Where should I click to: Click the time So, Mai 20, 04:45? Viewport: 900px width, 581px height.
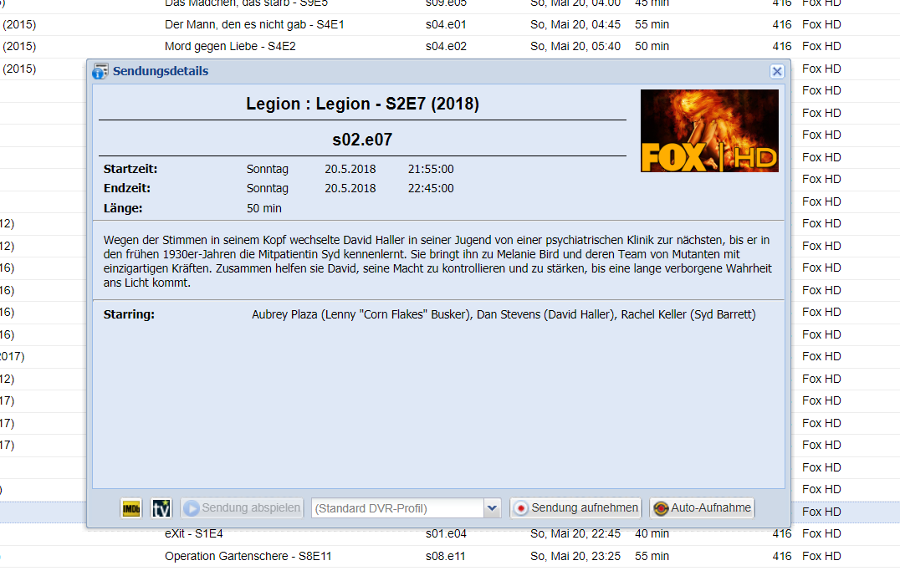pos(575,25)
